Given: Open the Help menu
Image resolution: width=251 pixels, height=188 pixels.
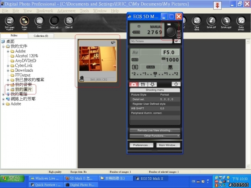Looking at the screenshot, I should (115, 11).
